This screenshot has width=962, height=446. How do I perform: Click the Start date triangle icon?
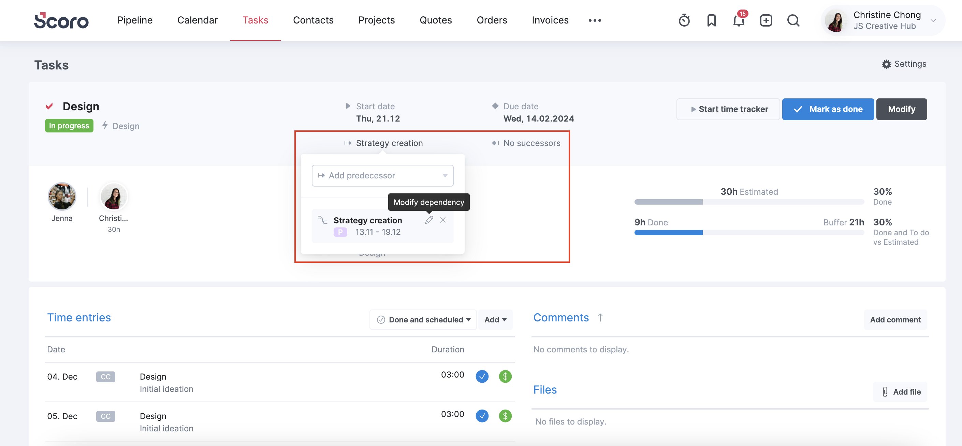coord(348,106)
